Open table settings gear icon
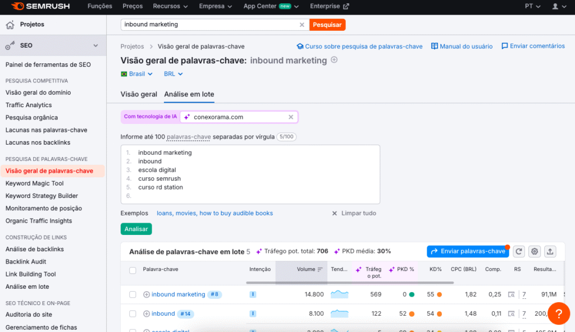575x332 pixels. pos(535,251)
